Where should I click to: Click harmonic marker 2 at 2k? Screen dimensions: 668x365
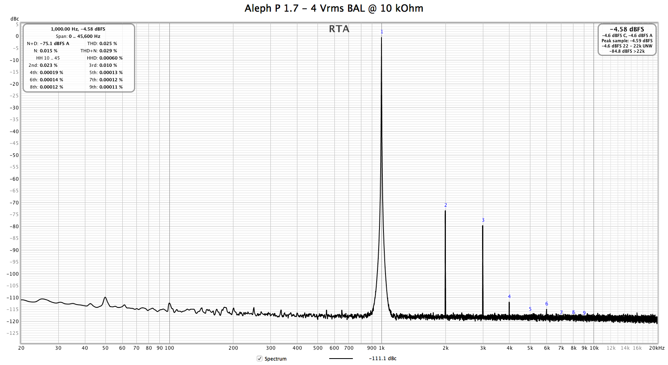(445, 205)
